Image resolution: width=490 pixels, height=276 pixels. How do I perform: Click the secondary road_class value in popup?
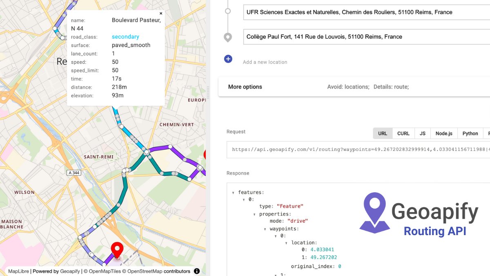click(125, 37)
